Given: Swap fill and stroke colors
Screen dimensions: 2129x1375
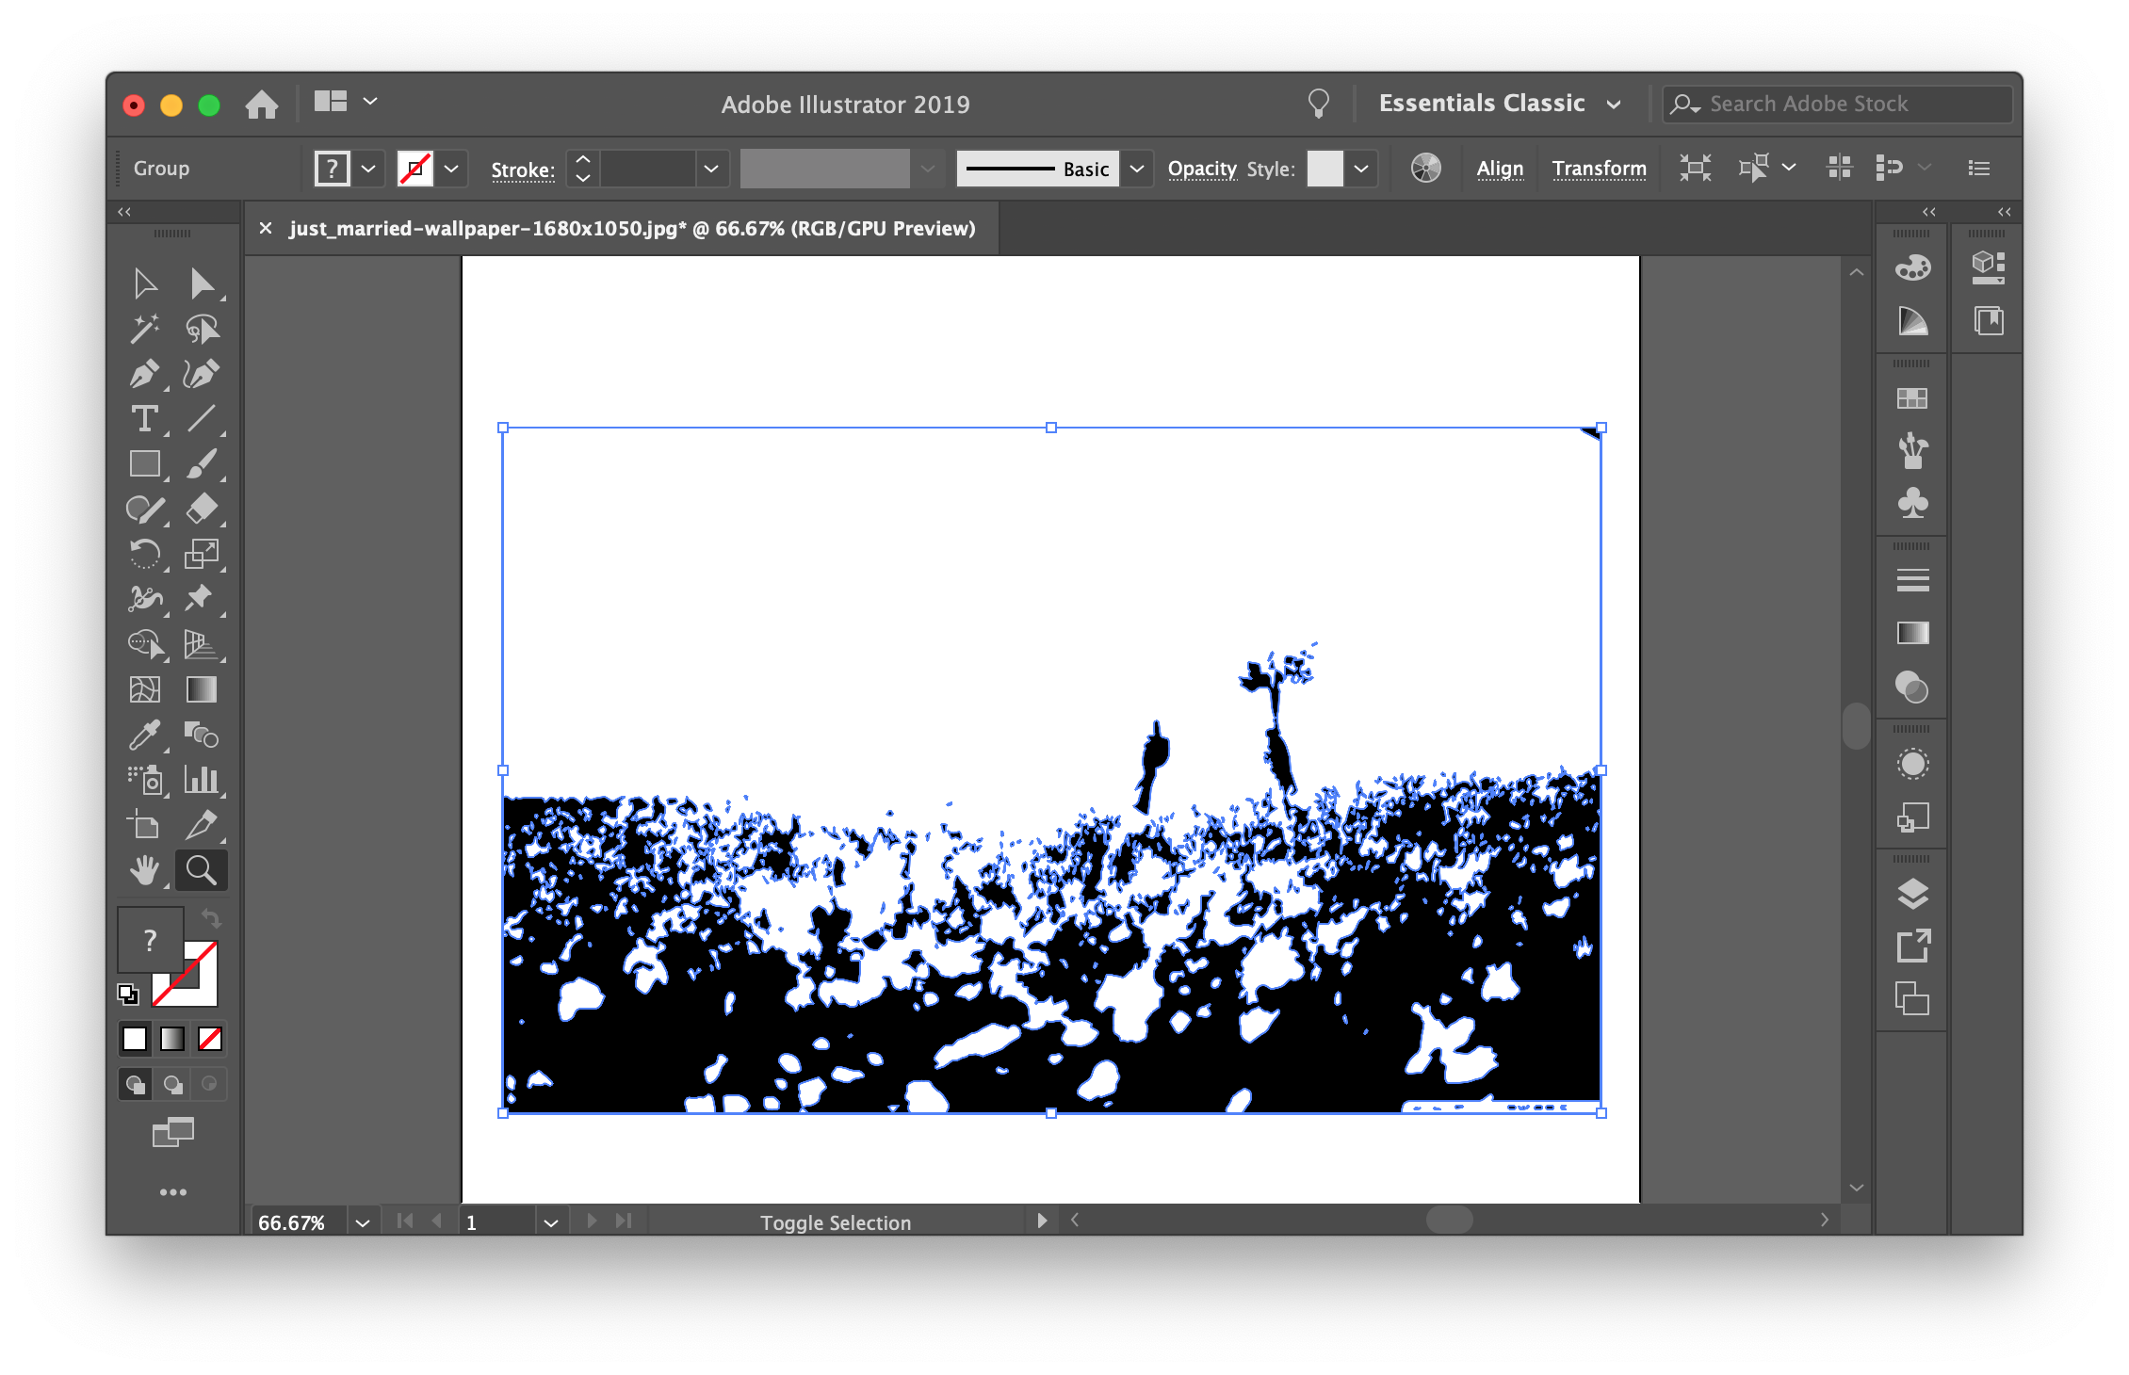Looking at the screenshot, I should [211, 918].
